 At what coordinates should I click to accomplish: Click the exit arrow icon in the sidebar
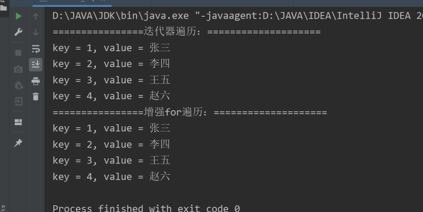click(x=18, y=102)
